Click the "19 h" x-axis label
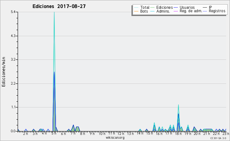Screen dimensions: 230x141 [x=187, y=134]
